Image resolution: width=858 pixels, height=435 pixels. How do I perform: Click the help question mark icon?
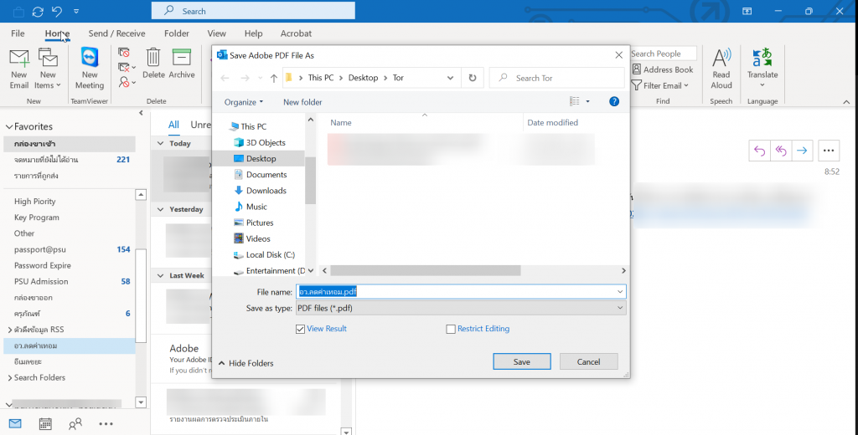(x=613, y=101)
